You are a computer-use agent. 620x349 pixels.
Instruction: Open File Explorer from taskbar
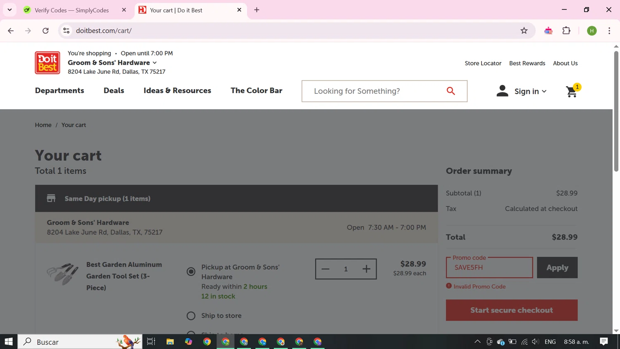click(x=170, y=342)
